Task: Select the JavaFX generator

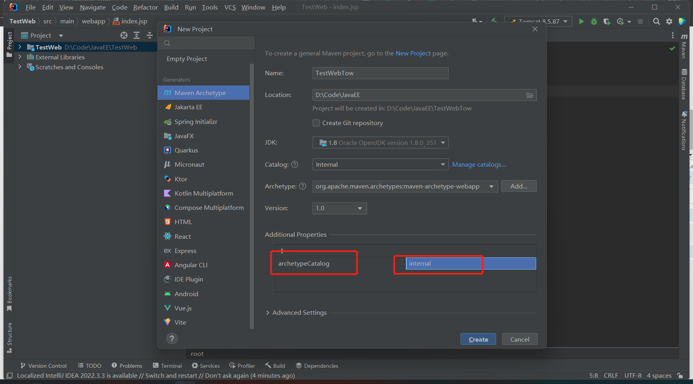Action: [x=204, y=136]
